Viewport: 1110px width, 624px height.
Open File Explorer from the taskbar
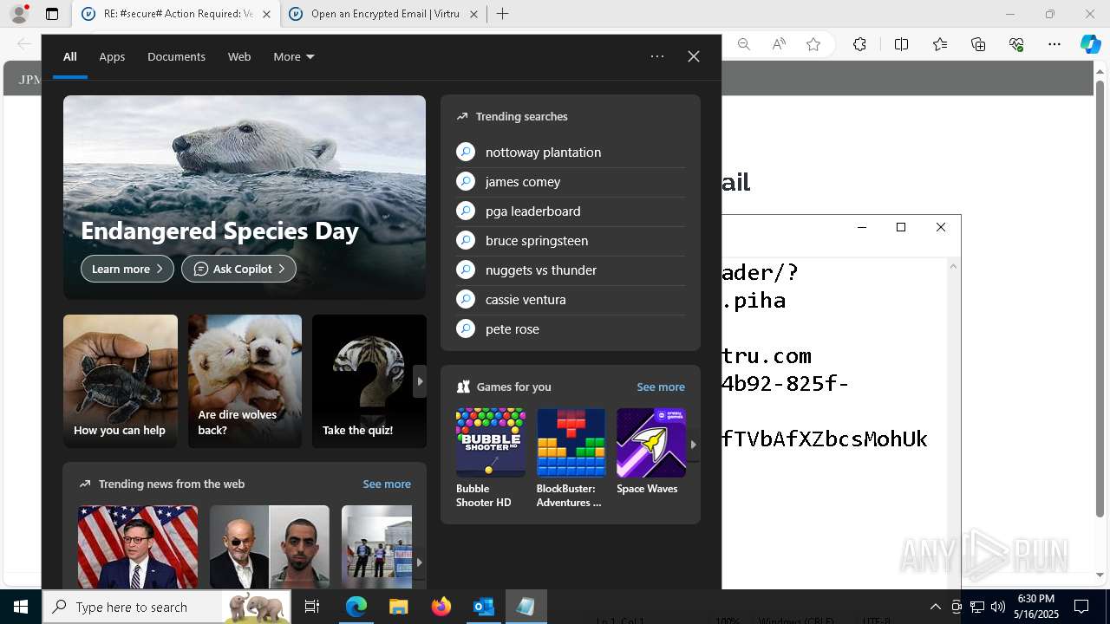click(398, 607)
